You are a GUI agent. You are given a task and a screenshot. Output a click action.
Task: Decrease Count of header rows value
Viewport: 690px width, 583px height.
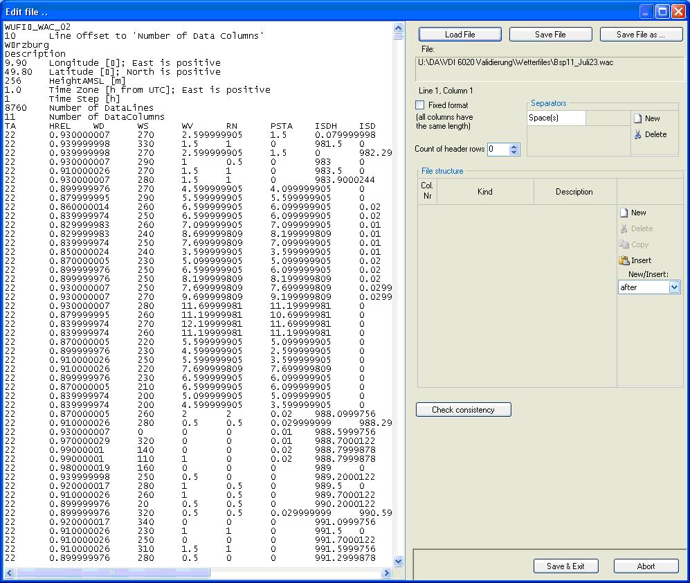point(514,152)
